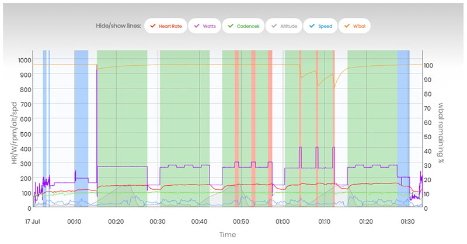Click the 1000 value on left axis

point(24,60)
